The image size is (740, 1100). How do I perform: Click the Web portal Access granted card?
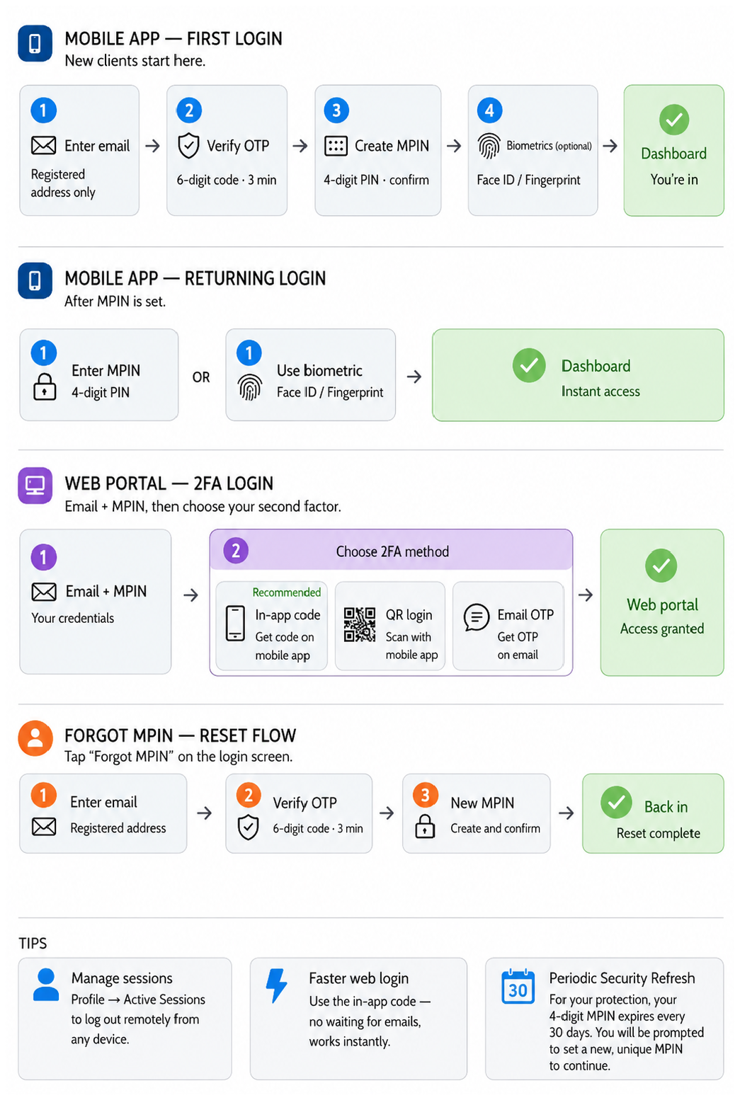662,602
